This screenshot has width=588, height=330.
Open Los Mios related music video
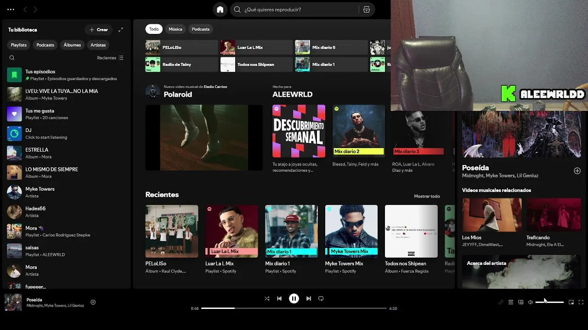coord(492,222)
